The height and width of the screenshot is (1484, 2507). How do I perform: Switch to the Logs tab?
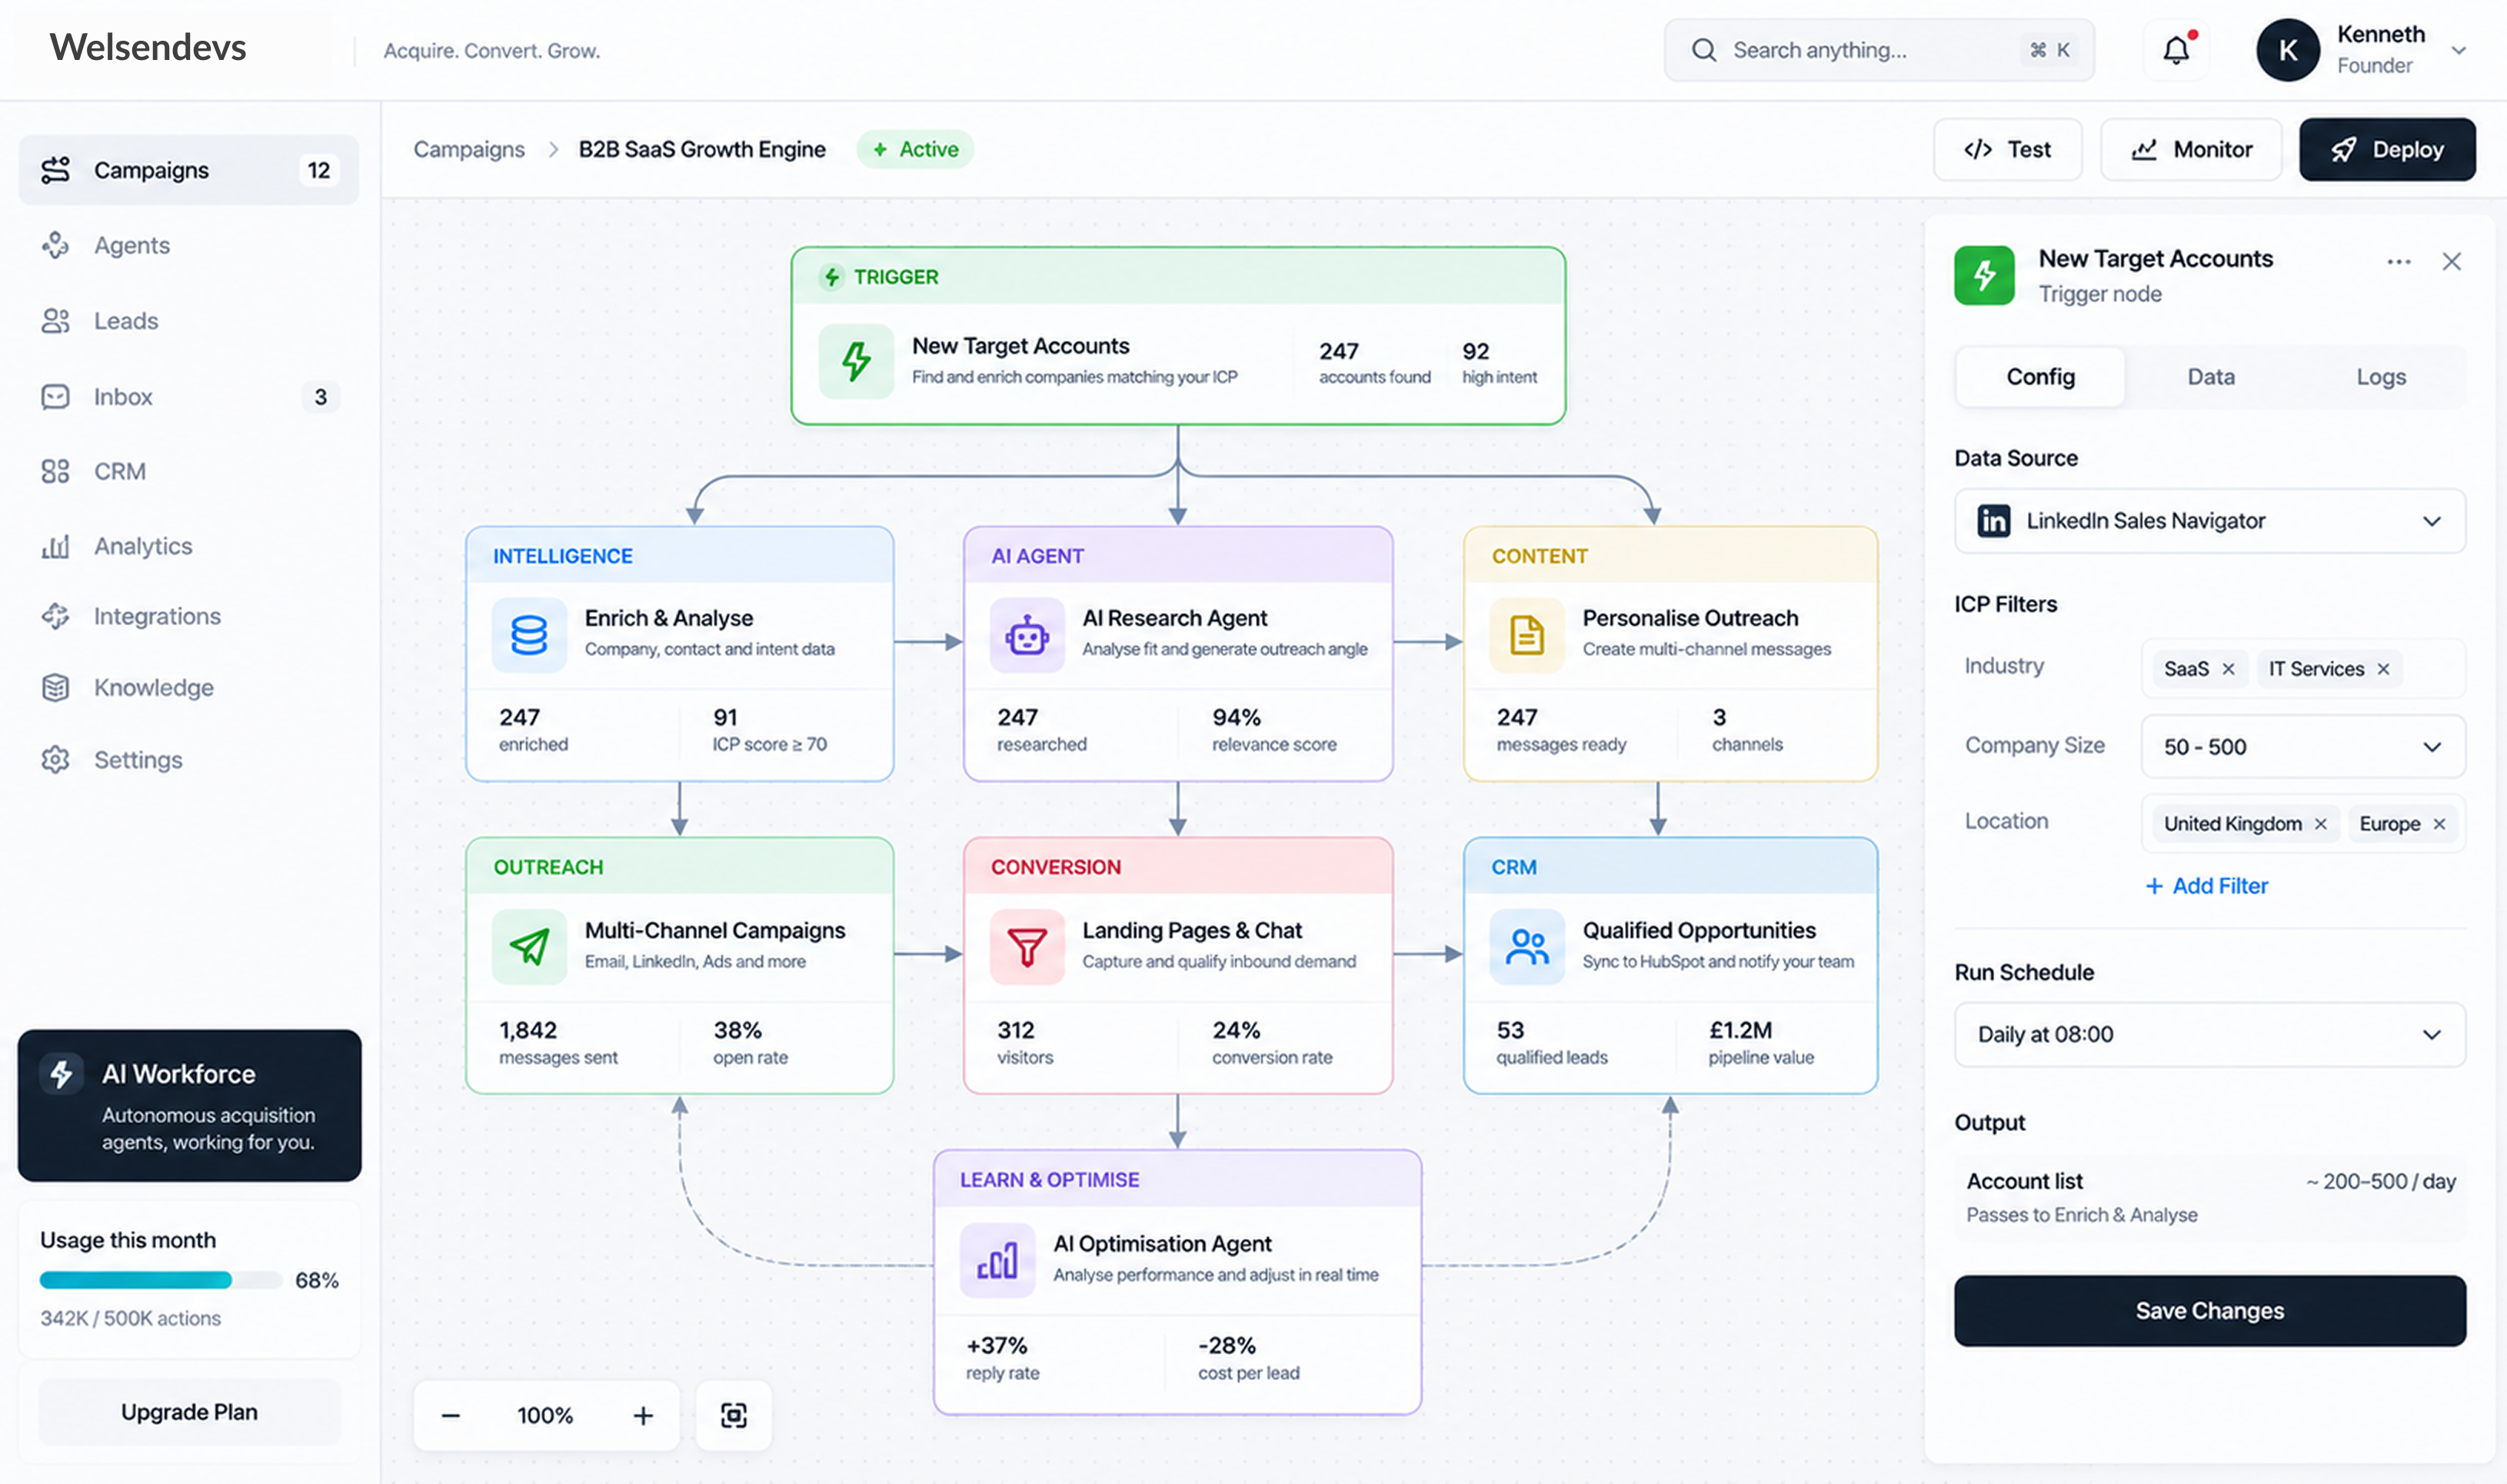[2380, 377]
